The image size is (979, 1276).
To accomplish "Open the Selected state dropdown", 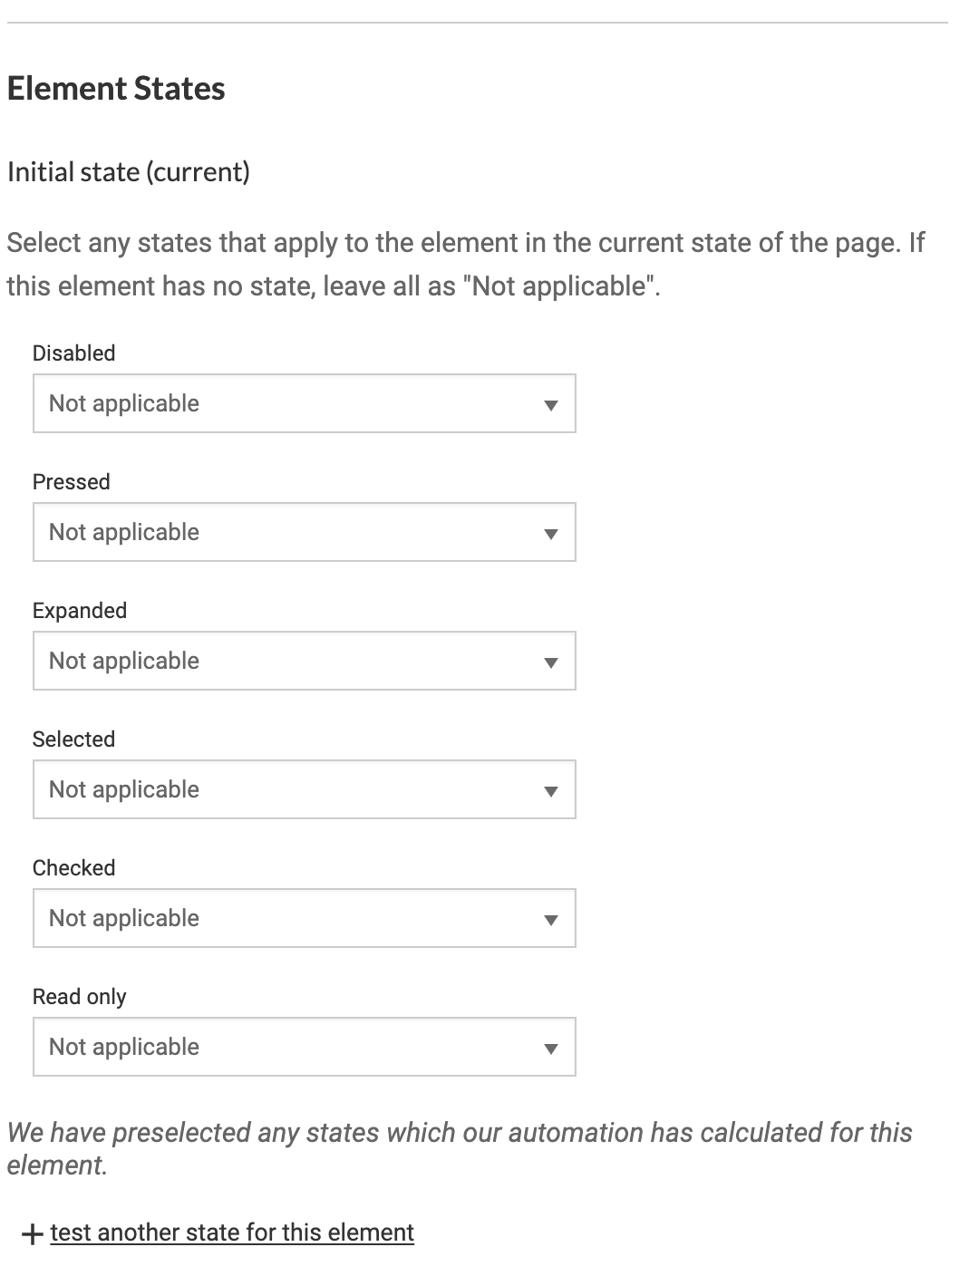I will (x=304, y=789).
